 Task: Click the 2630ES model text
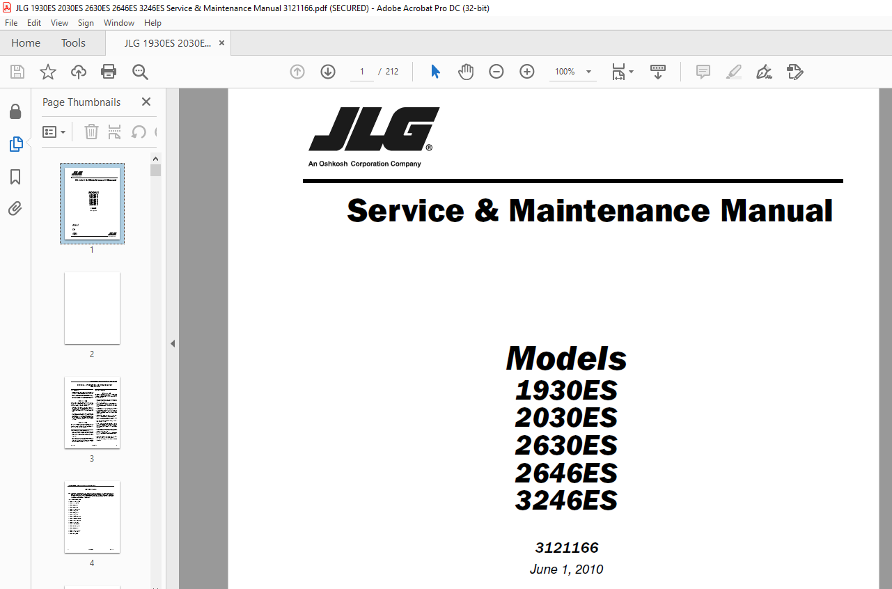click(x=566, y=446)
